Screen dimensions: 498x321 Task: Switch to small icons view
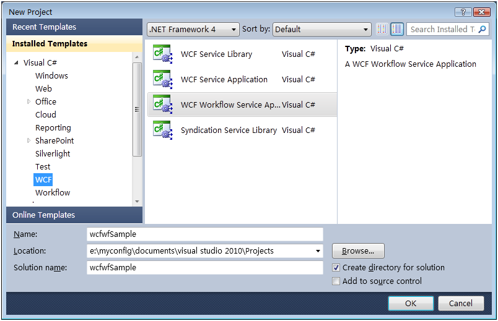tap(382, 29)
